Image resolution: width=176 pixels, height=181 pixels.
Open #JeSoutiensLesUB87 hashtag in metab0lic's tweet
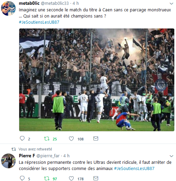(x=39, y=22)
